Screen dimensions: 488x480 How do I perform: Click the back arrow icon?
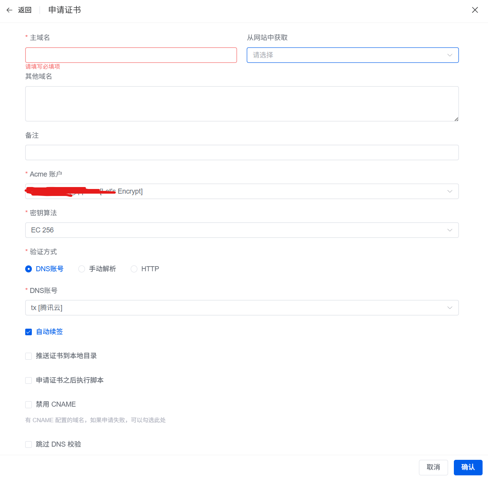tap(10, 10)
